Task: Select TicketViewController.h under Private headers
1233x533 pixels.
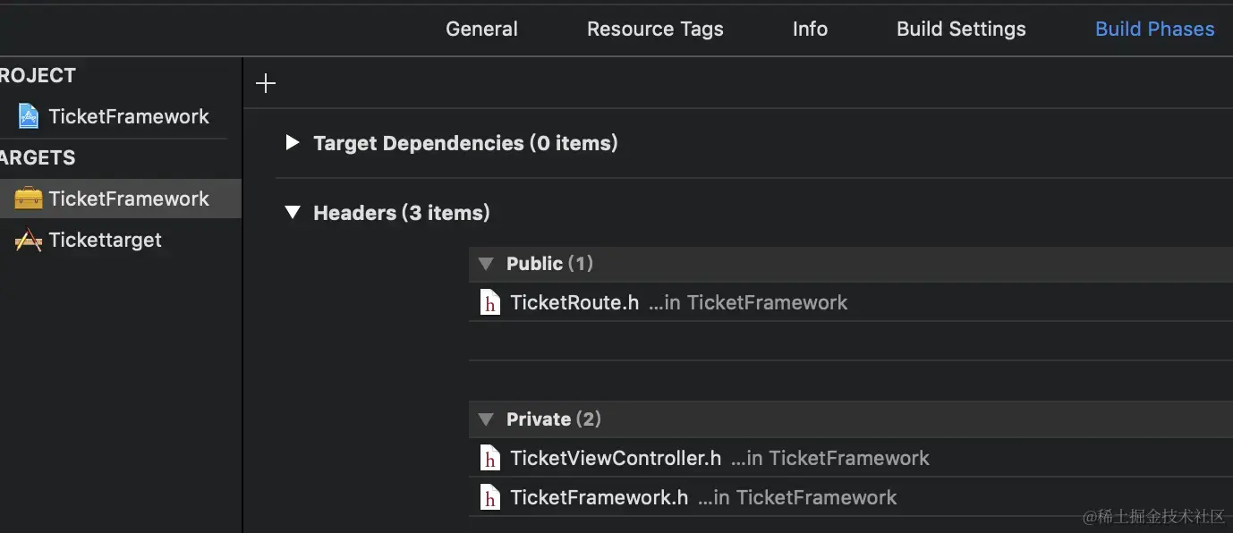Action: click(616, 458)
